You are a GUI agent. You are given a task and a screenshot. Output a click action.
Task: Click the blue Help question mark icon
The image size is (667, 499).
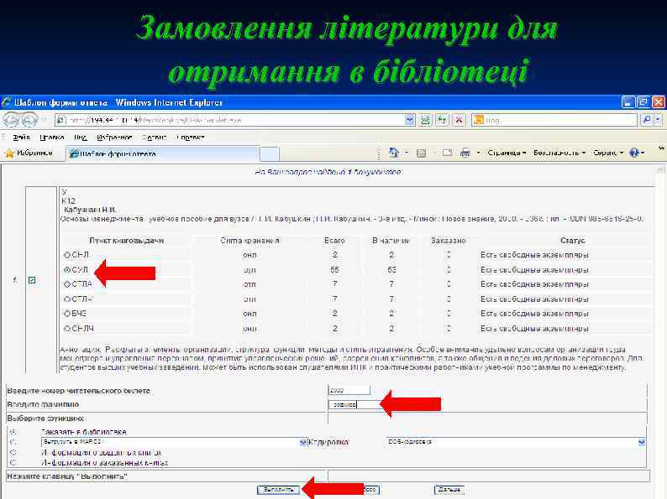(634, 153)
